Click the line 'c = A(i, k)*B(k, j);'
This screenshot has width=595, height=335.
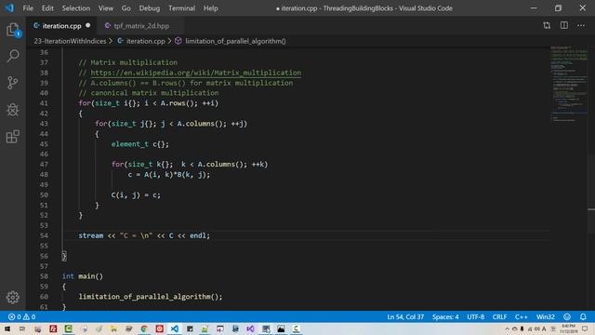[168, 174]
